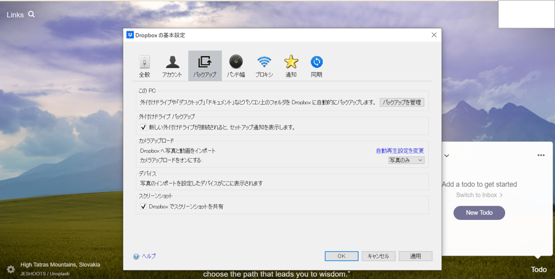Click the Dropbox logo in title bar
The height and width of the screenshot is (279, 555).
tap(130, 35)
